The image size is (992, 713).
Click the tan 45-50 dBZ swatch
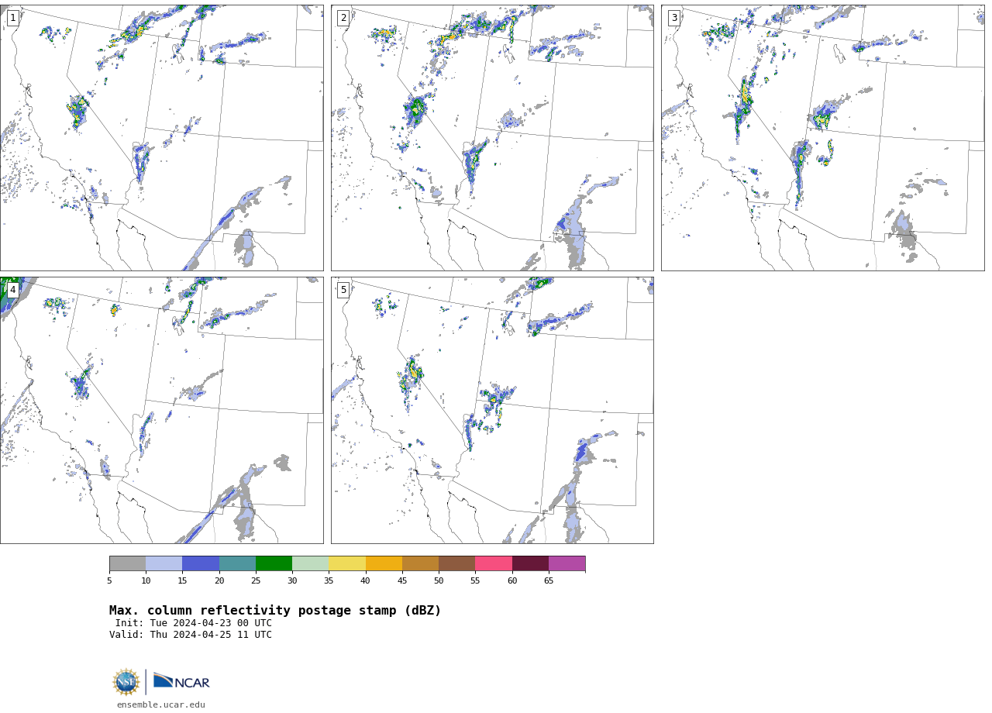pyautogui.click(x=421, y=563)
